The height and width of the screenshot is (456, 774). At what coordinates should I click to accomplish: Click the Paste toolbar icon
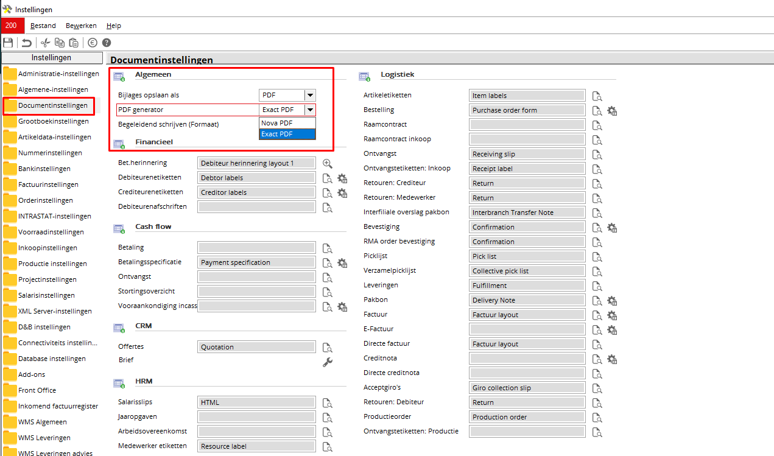click(74, 43)
